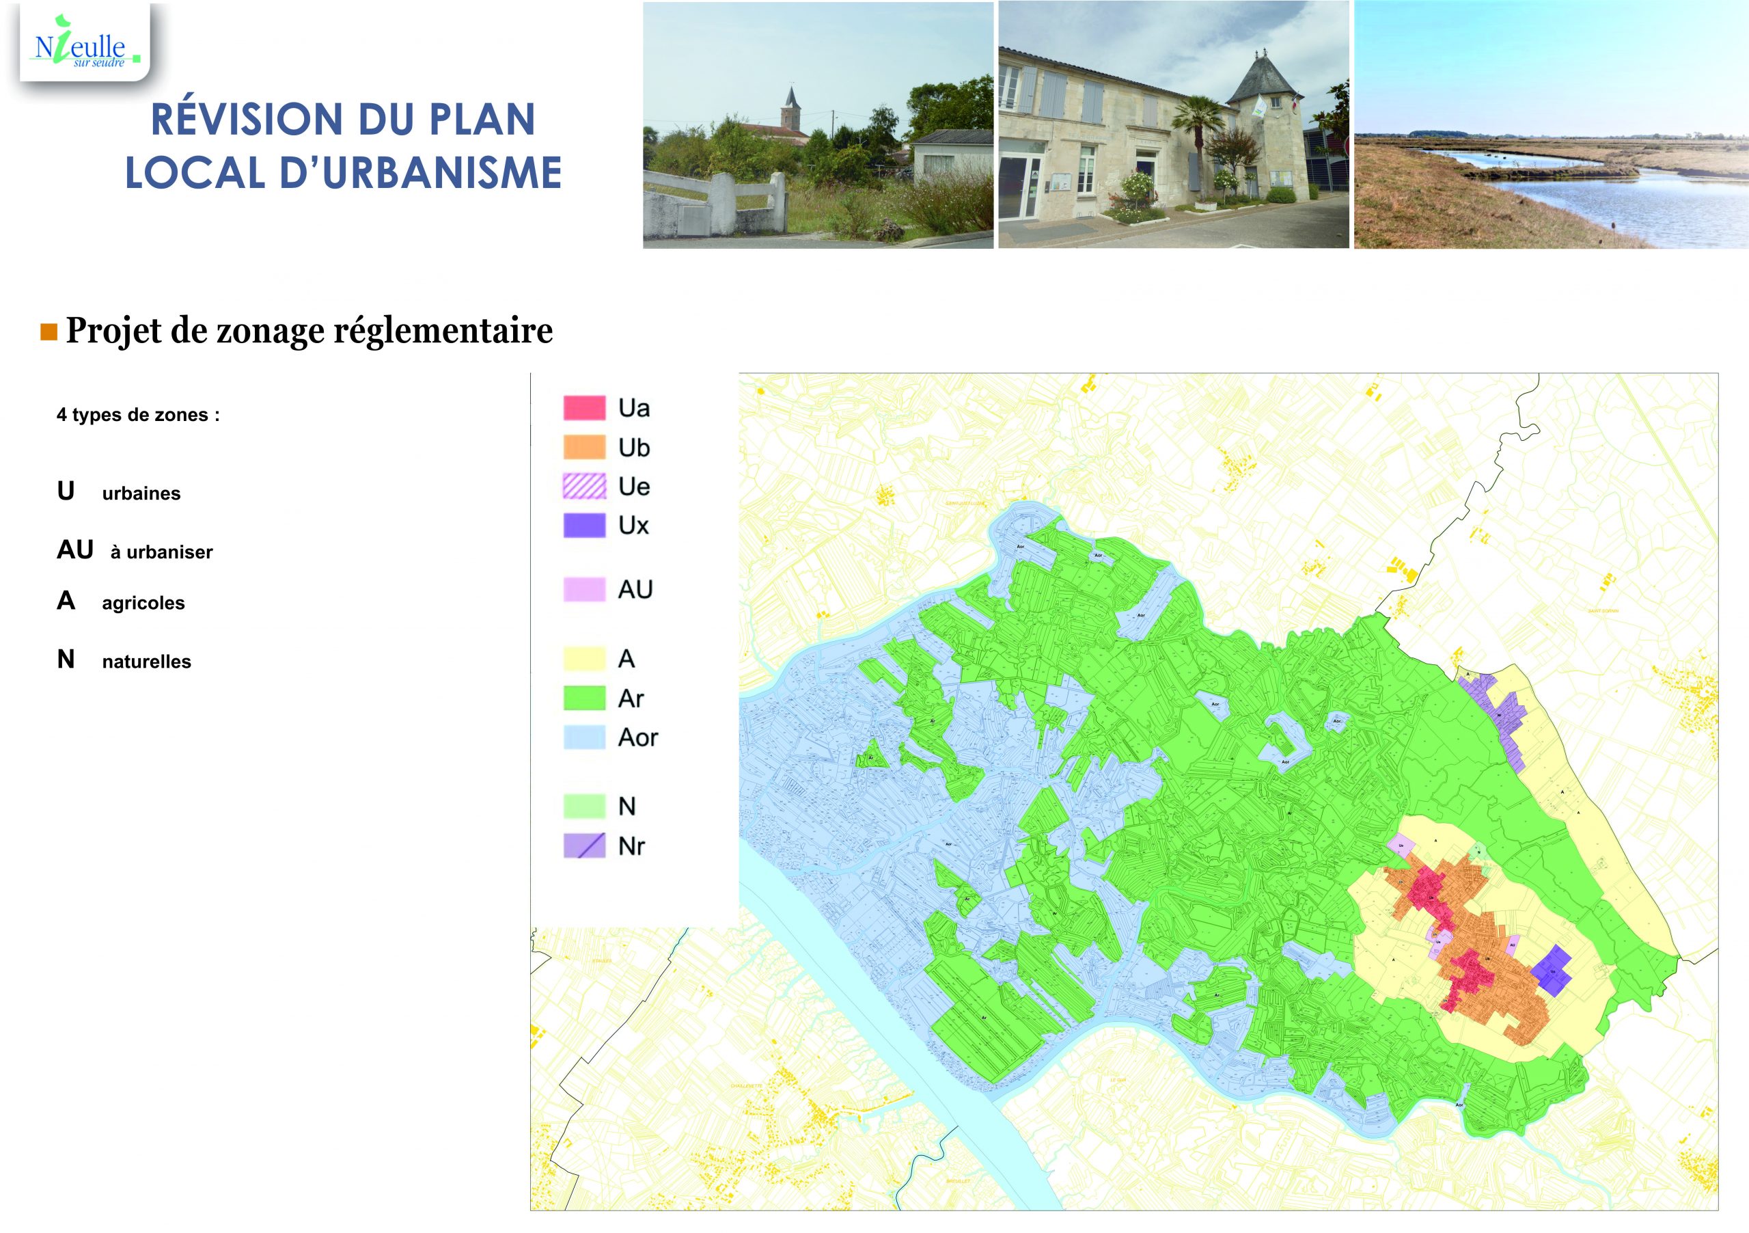
Task: Click the orange bullet beside Projet de zonage
Action: (49, 332)
